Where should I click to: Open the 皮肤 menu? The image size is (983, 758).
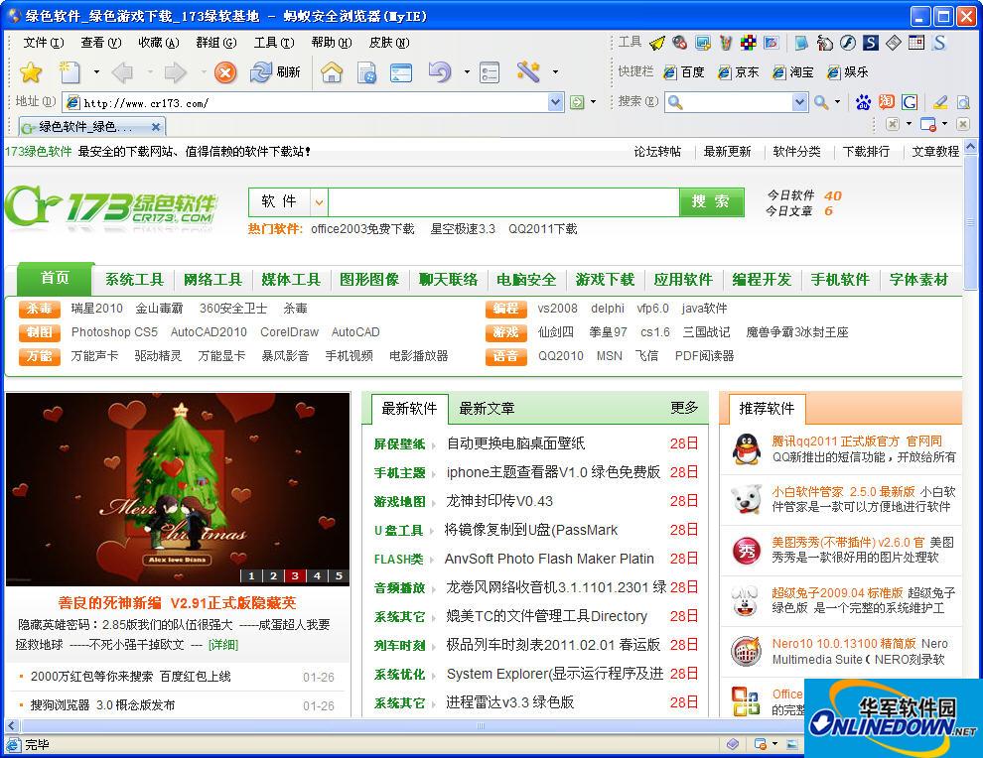(390, 43)
